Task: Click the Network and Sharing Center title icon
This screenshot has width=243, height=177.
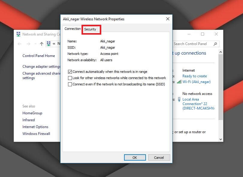Action: [x=19, y=34]
